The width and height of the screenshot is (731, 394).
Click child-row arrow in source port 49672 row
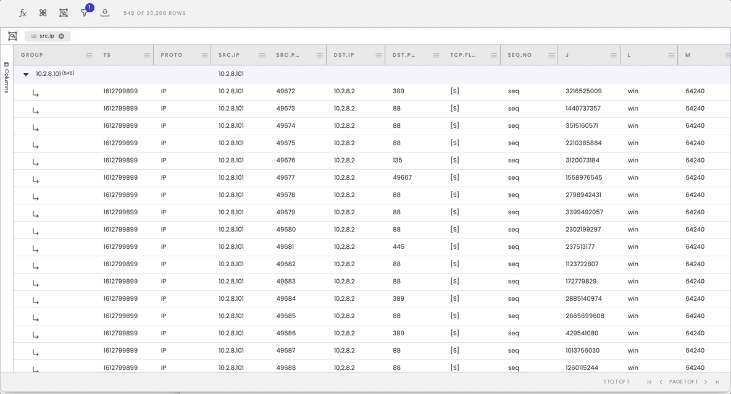35,93
